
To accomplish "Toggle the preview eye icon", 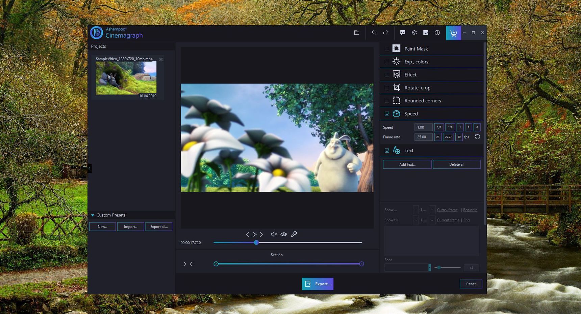I will pos(284,234).
